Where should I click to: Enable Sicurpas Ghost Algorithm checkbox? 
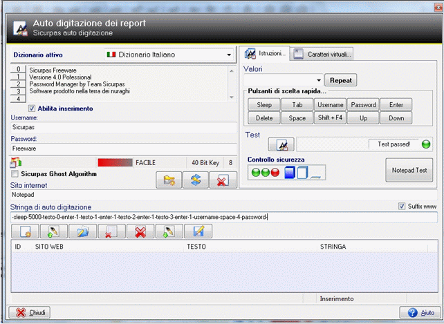[x=15, y=173]
